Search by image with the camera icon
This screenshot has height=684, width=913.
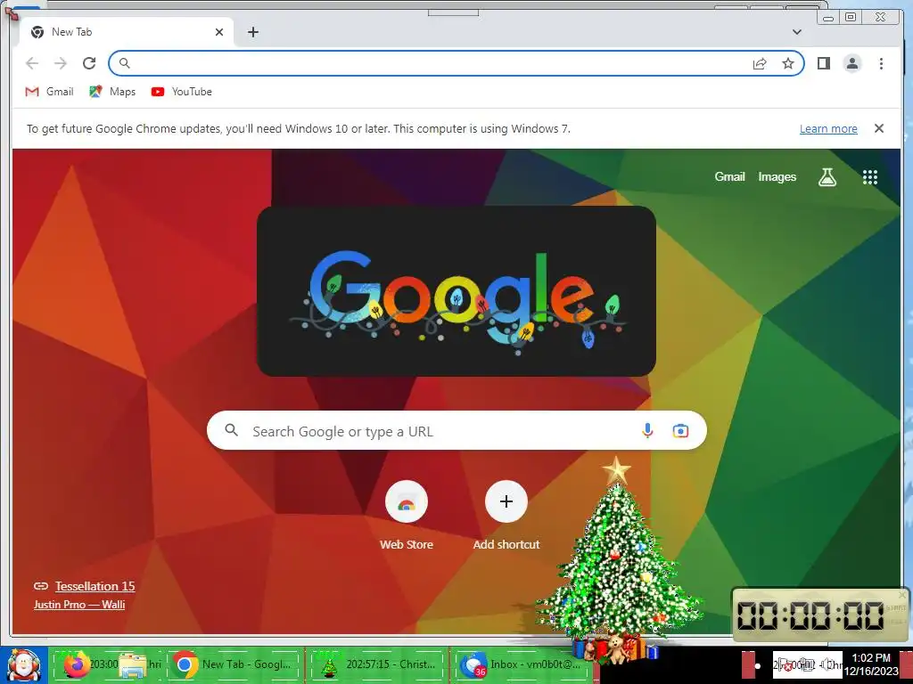click(680, 431)
